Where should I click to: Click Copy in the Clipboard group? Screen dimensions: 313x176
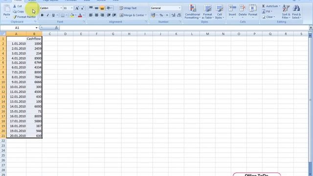pos(19,12)
